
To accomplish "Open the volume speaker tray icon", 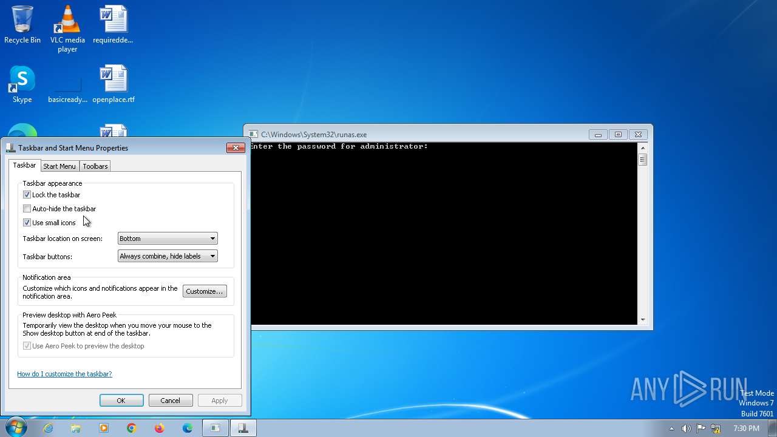I will (x=686, y=429).
